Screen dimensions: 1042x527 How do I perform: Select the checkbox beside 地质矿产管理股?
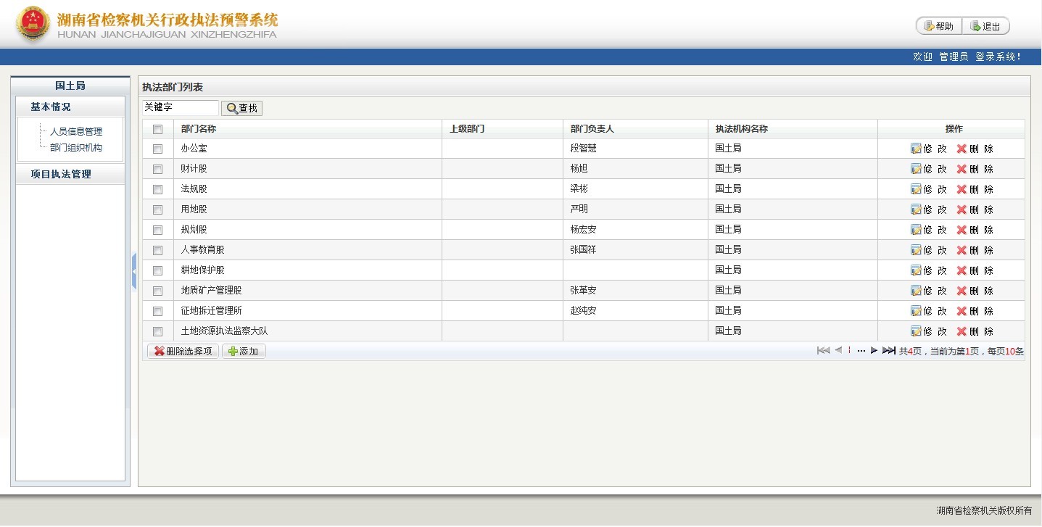point(157,291)
